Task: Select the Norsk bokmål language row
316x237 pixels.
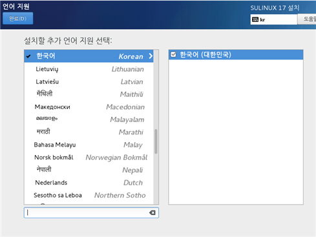Action: coord(89,158)
